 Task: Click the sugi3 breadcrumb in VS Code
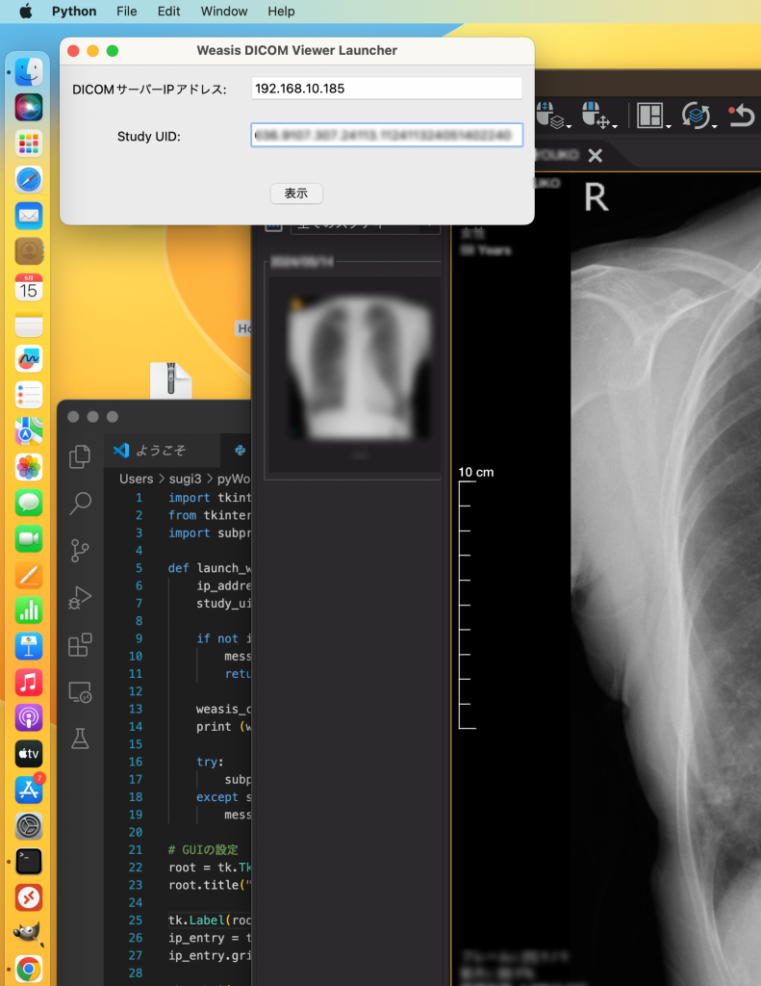click(186, 479)
